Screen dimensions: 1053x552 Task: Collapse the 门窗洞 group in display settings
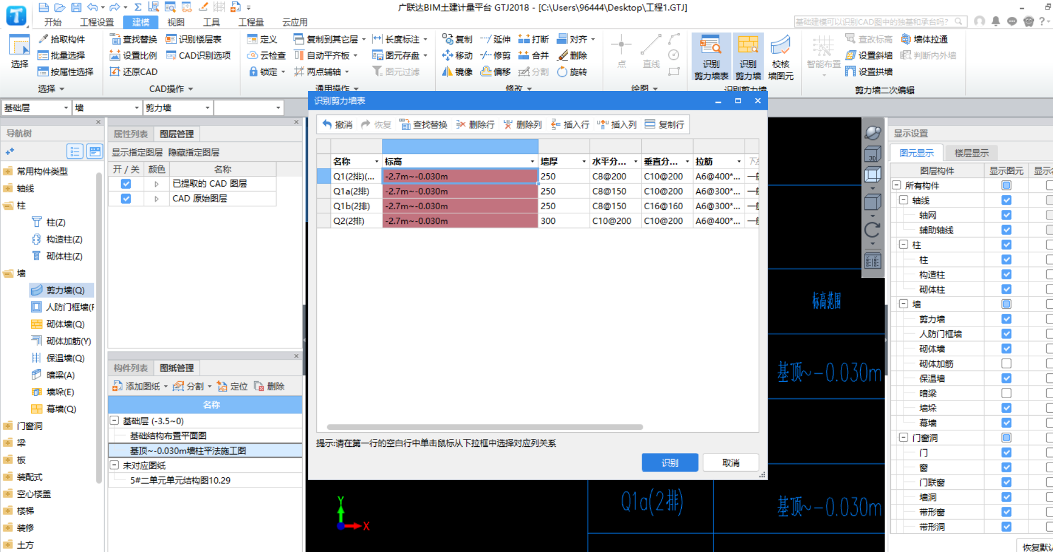tap(904, 438)
